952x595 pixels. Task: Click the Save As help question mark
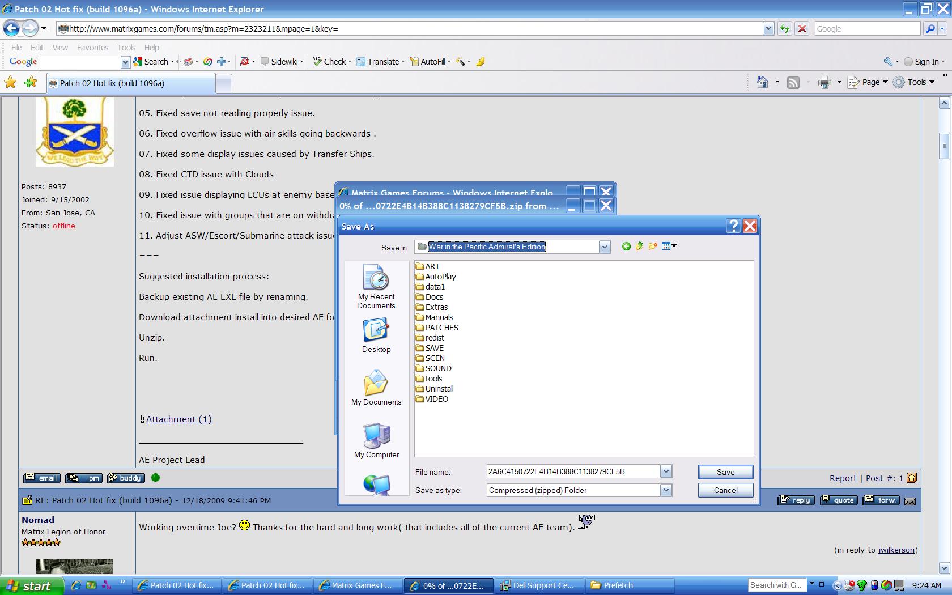[733, 226]
